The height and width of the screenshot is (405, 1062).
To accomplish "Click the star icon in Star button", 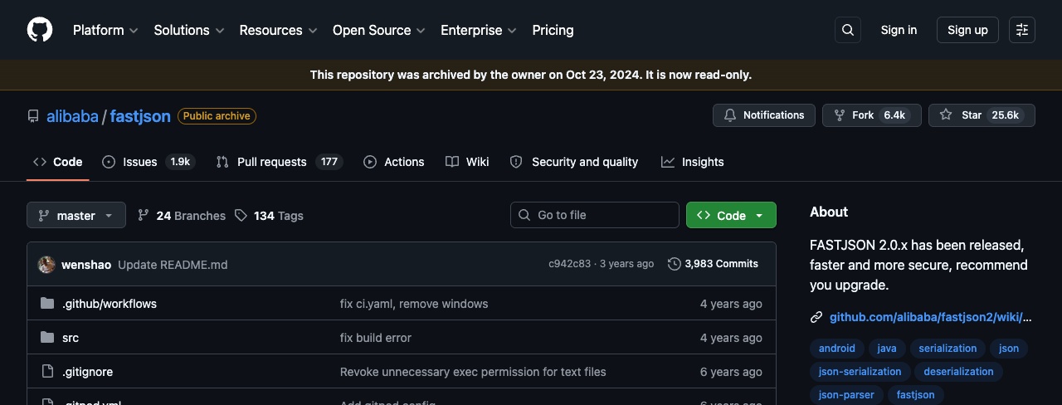I will click(946, 115).
